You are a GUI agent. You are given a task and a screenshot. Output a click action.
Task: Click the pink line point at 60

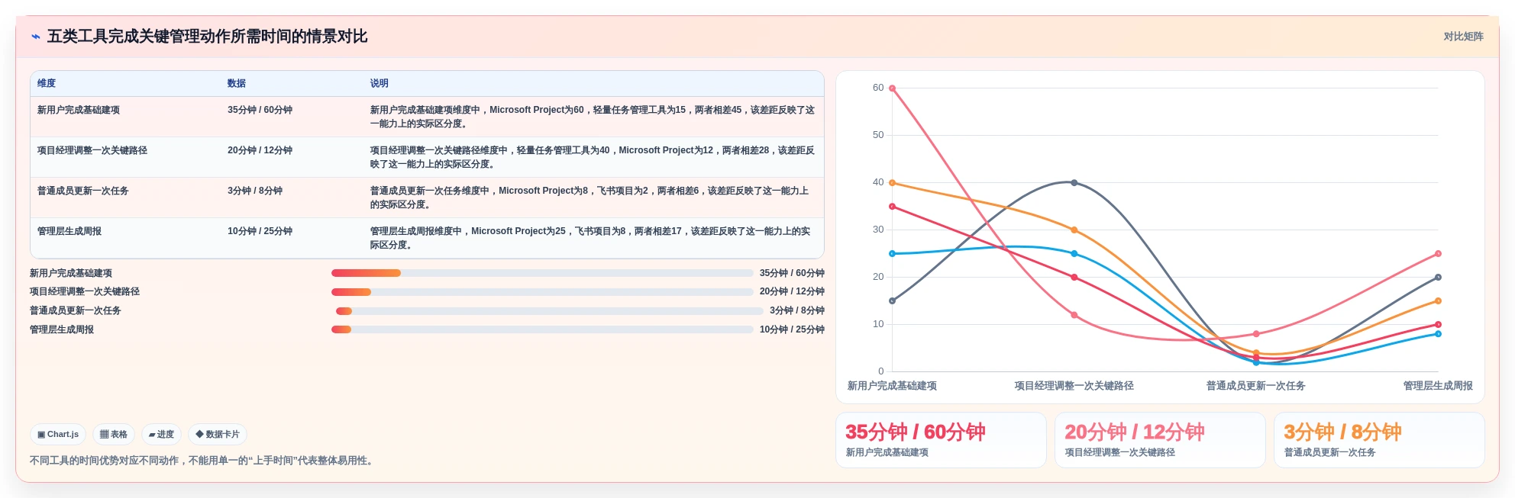[x=892, y=88]
